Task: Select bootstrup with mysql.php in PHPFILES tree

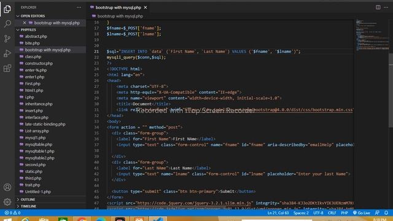Action: (x=48, y=50)
